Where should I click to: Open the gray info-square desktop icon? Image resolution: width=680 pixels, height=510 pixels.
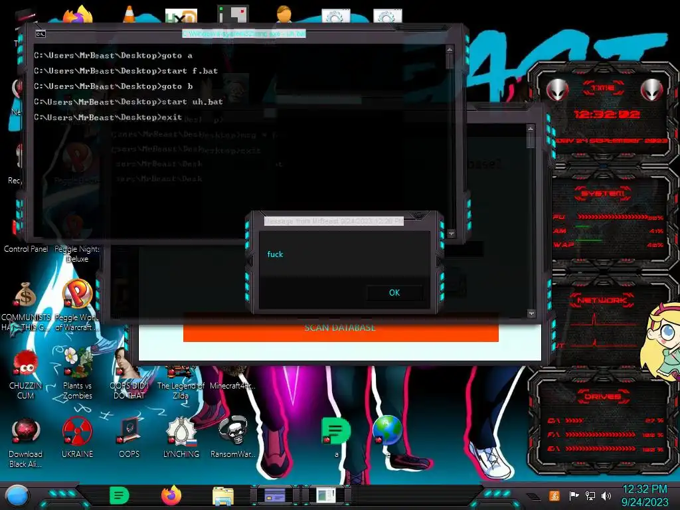(x=232, y=15)
